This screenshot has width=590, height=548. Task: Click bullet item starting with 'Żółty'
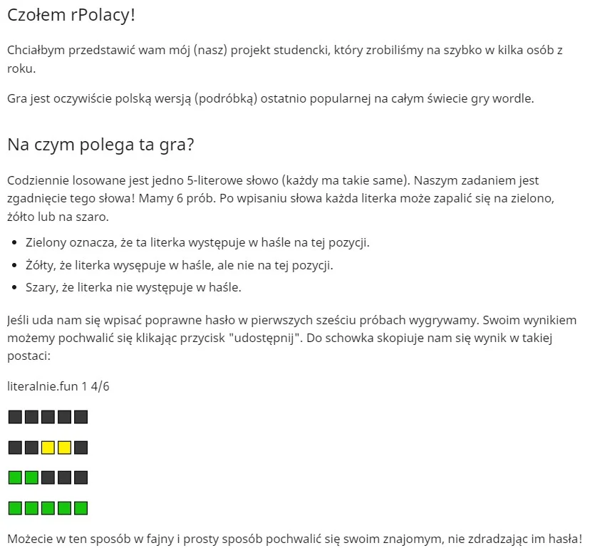click(x=180, y=265)
